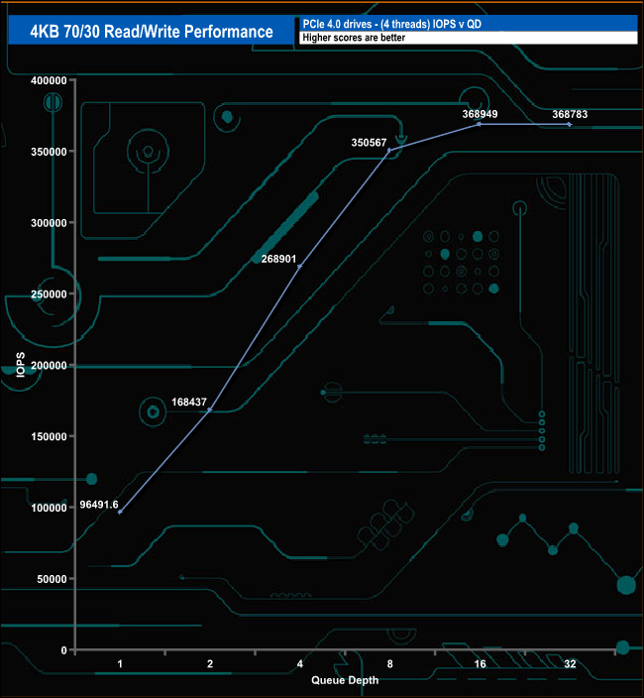Click the subtitle 'PCIe 4.0 drives - (4 threads) IOPS v QD'

pyautogui.click(x=391, y=24)
